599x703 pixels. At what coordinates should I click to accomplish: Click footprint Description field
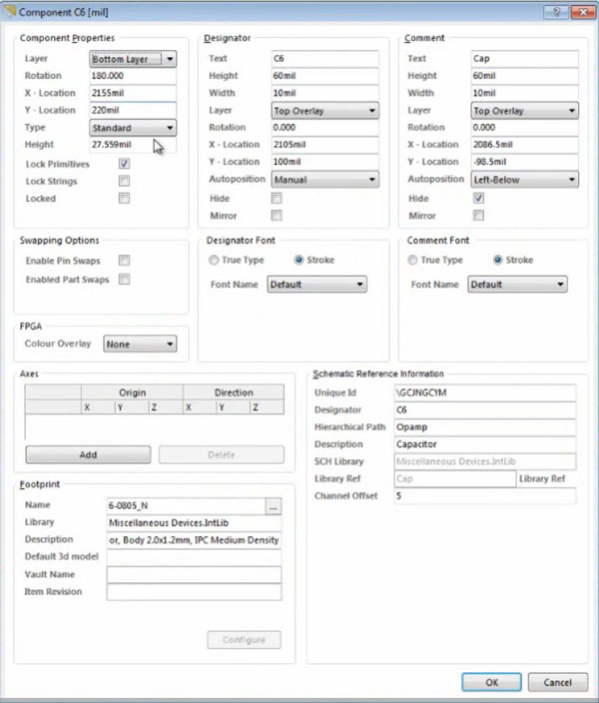tap(194, 540)
